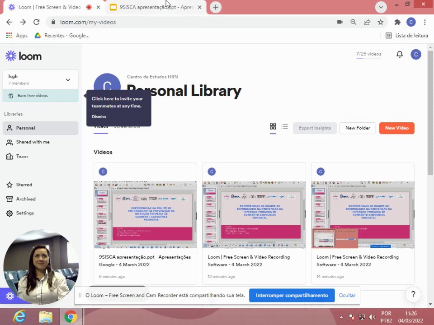Click owner avatar on 9SISCA video card
The width and height of the screenshot is (434, 325).
point(103,172)
